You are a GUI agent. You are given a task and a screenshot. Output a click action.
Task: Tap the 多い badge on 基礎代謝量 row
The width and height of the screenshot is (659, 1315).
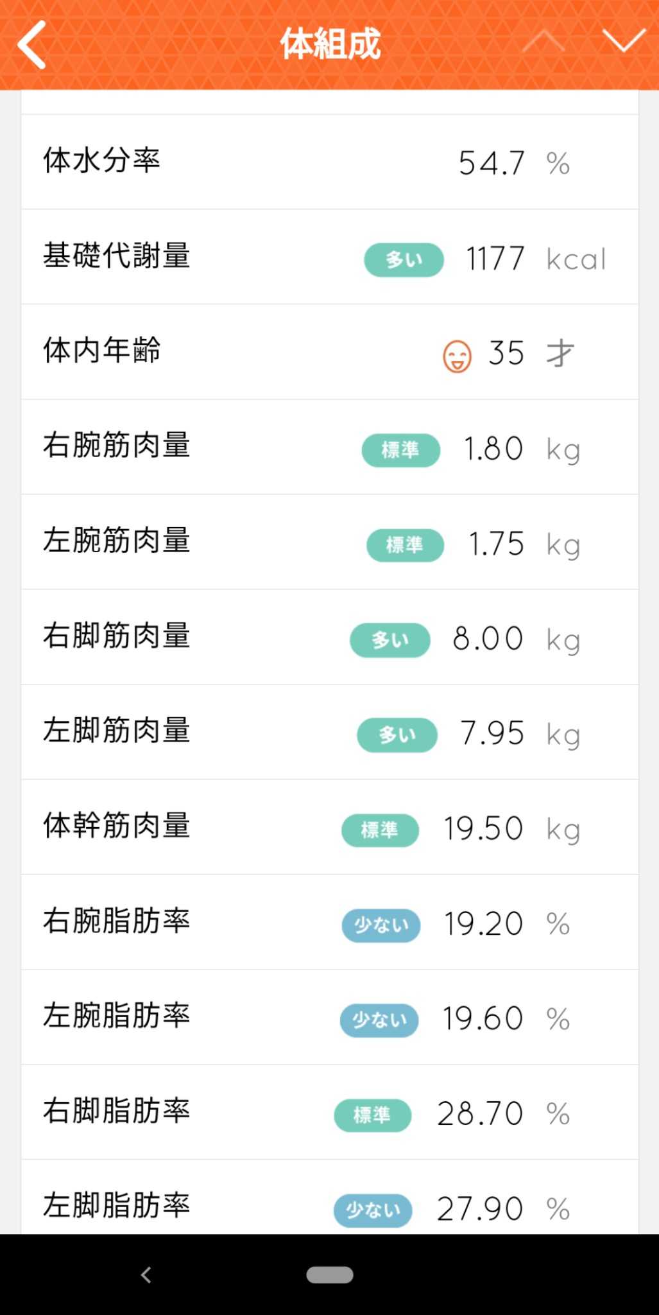[x=404, y=259]
